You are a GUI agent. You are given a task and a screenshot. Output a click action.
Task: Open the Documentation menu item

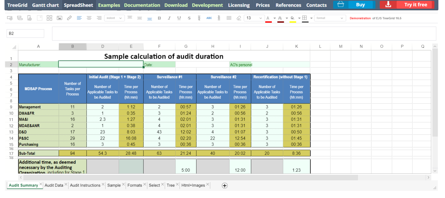(x=142, y=5)
